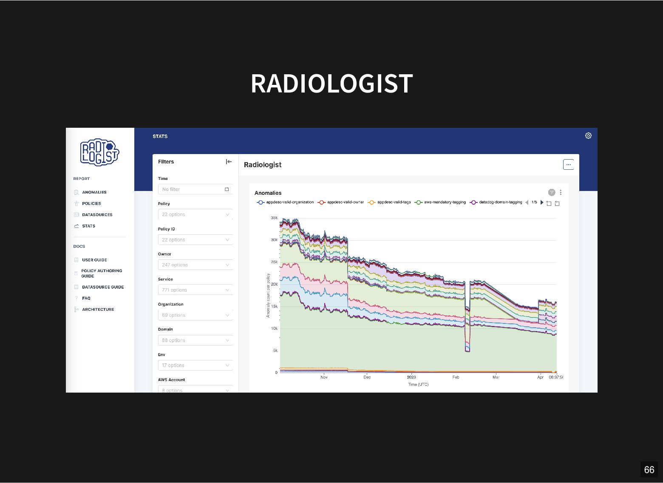
Task: Open the User Guide link
Action: 94,260
